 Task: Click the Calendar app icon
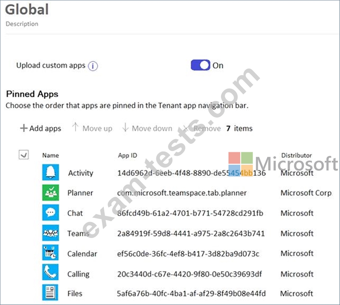pyautogui.click(x=51, y=253)
